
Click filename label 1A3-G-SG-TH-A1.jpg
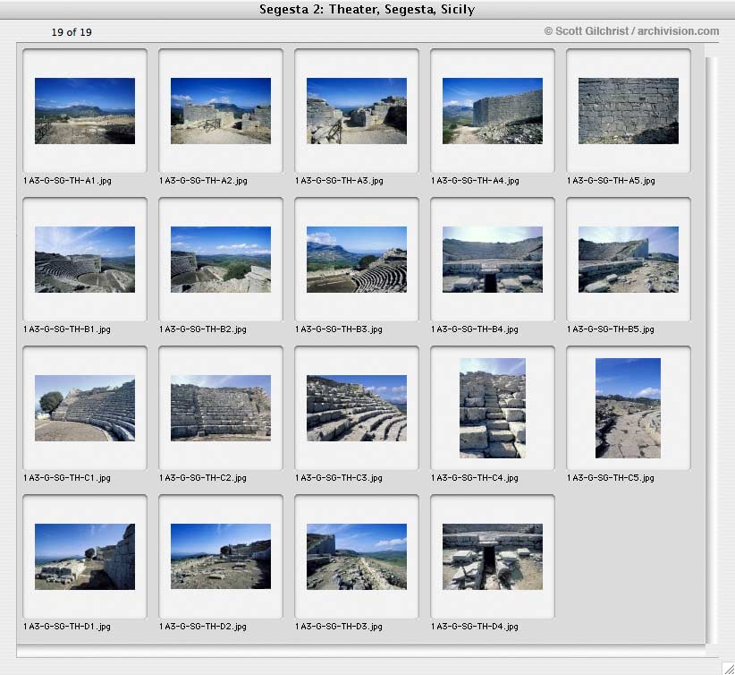pos(67,181)
